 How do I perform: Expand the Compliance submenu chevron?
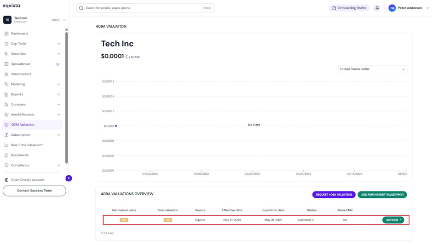pos(59,165)
